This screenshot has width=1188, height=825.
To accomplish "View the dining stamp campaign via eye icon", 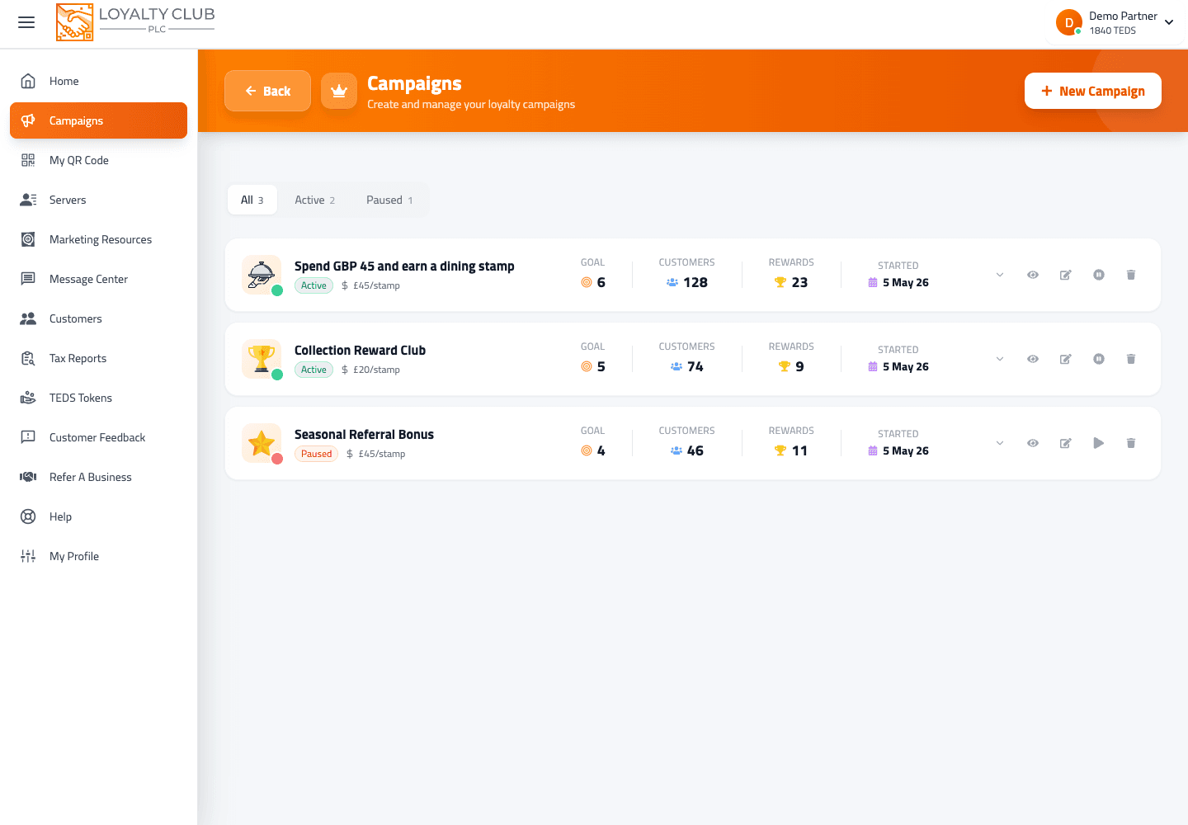I will pos(1033,275).
